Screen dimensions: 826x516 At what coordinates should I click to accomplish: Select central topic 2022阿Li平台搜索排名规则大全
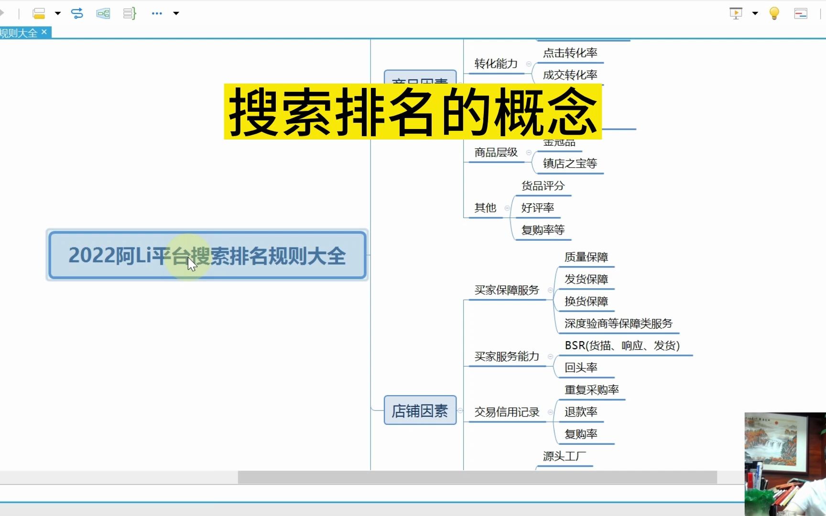pyautogui.click(x=207, y=255)
